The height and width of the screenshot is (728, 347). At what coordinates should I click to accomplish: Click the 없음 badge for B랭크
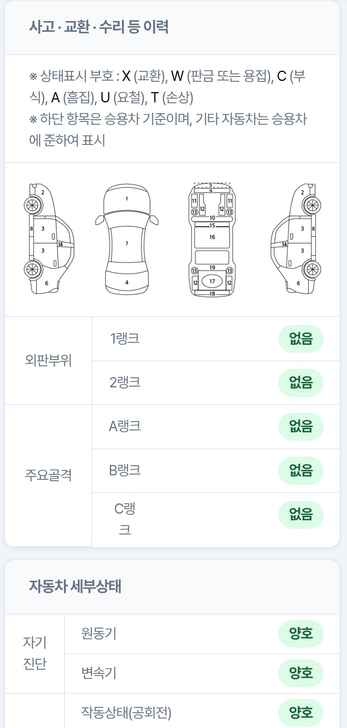click(301, 471)
